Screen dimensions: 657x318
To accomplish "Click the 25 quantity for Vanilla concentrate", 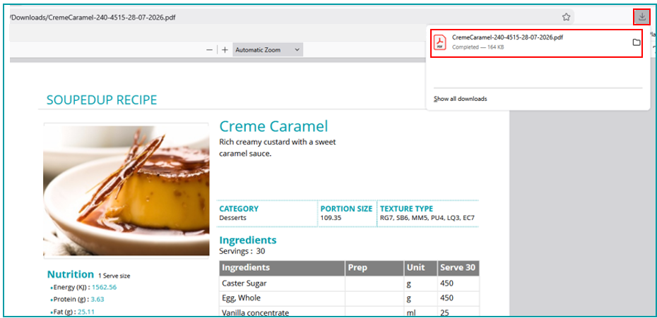I will [x=444, y=312].
